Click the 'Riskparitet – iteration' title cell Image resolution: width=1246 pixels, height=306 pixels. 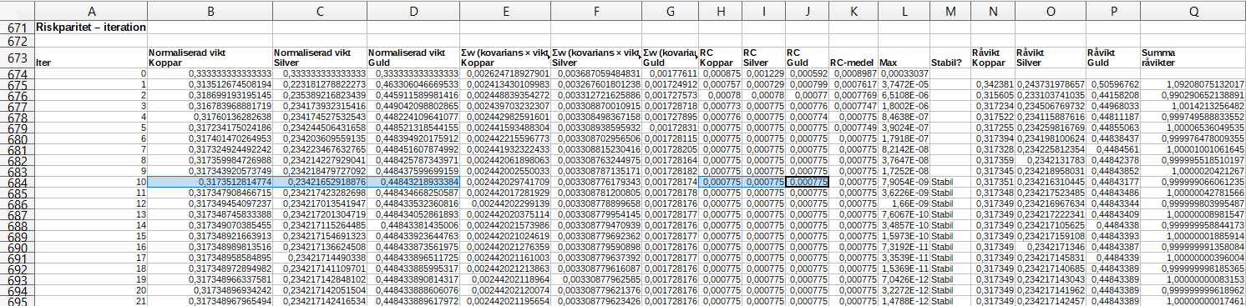(91, 27)
